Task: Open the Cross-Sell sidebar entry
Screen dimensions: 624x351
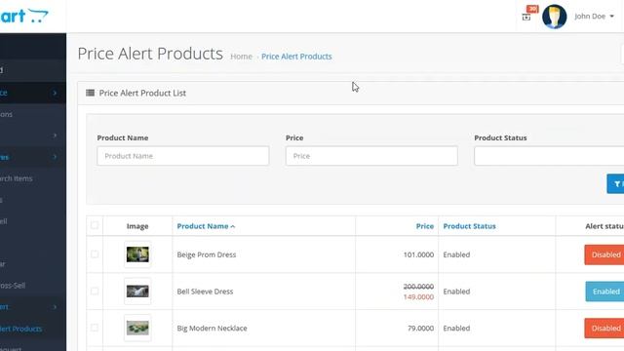Action: click(13, 286)
